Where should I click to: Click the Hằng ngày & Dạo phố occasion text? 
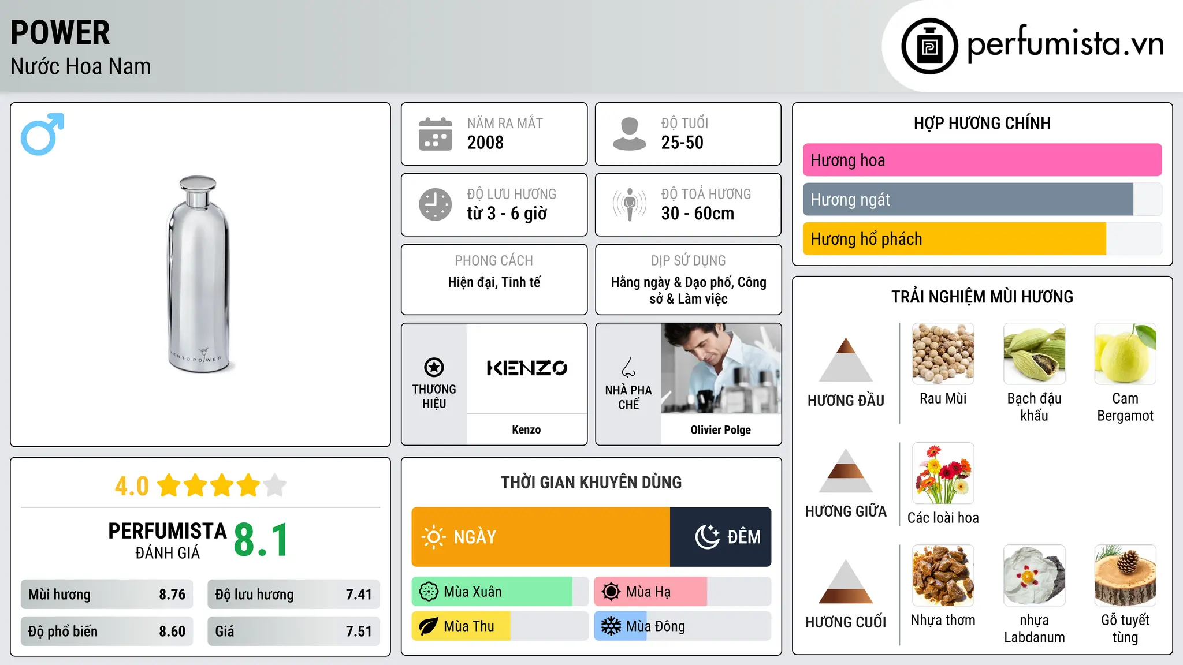(x=689, y=290)
